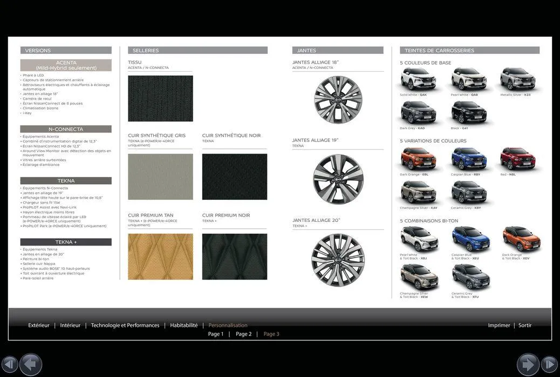
Task: Select the Cuir Premium Tan swatch
Action: (160, 256)
